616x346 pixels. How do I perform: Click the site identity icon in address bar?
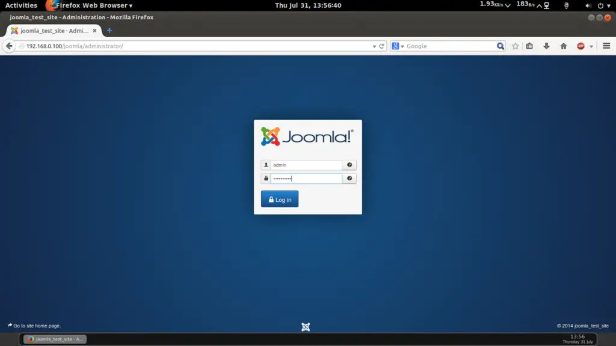22,46
